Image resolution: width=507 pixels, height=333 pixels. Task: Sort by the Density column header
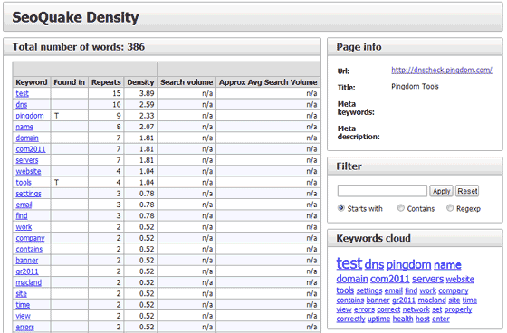click(140, 82)
